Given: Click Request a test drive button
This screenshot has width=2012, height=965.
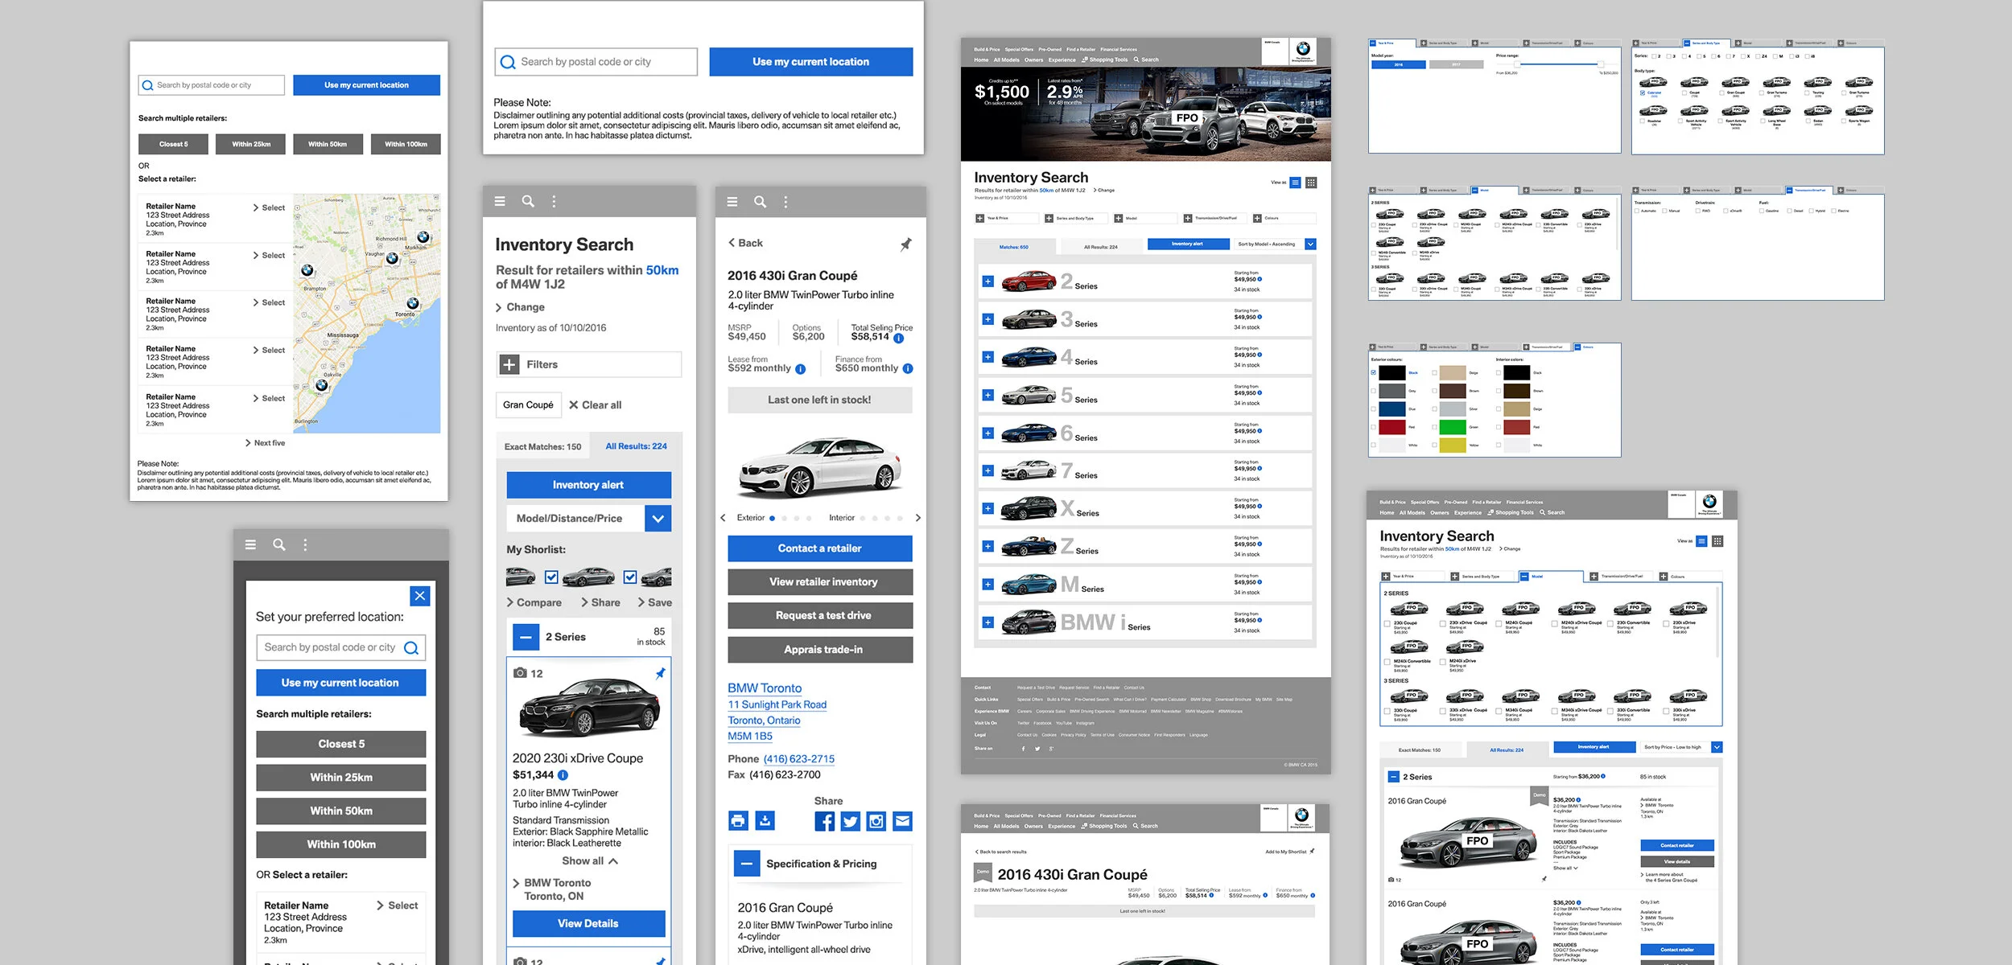Looking at the screenshot, I should [x=820, y=615].
